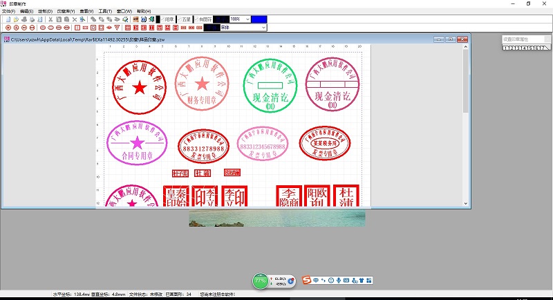Create a new stamp file

click(8, 19)
